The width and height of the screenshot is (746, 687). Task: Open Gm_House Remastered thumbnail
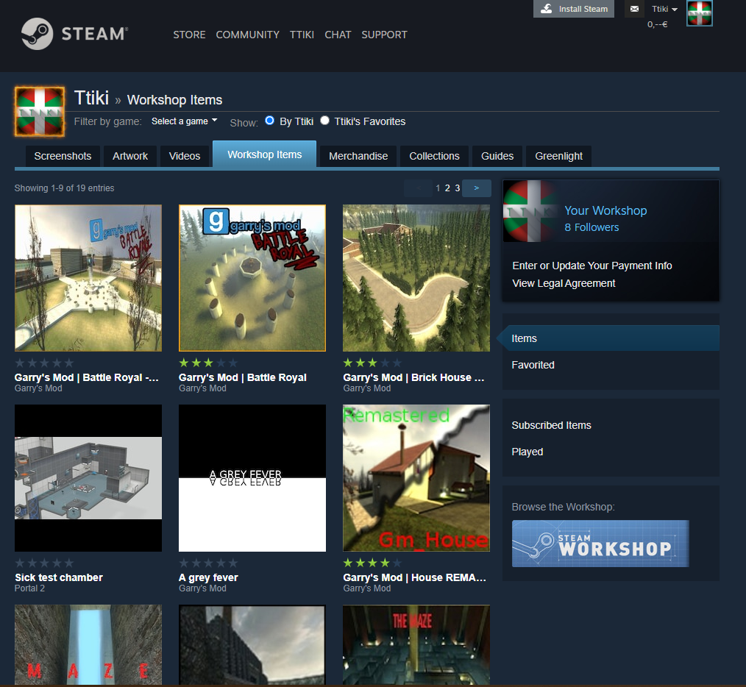[416, 478]
